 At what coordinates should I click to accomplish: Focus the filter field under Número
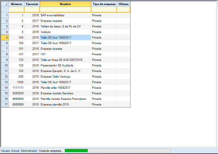[x=16, y=10]
